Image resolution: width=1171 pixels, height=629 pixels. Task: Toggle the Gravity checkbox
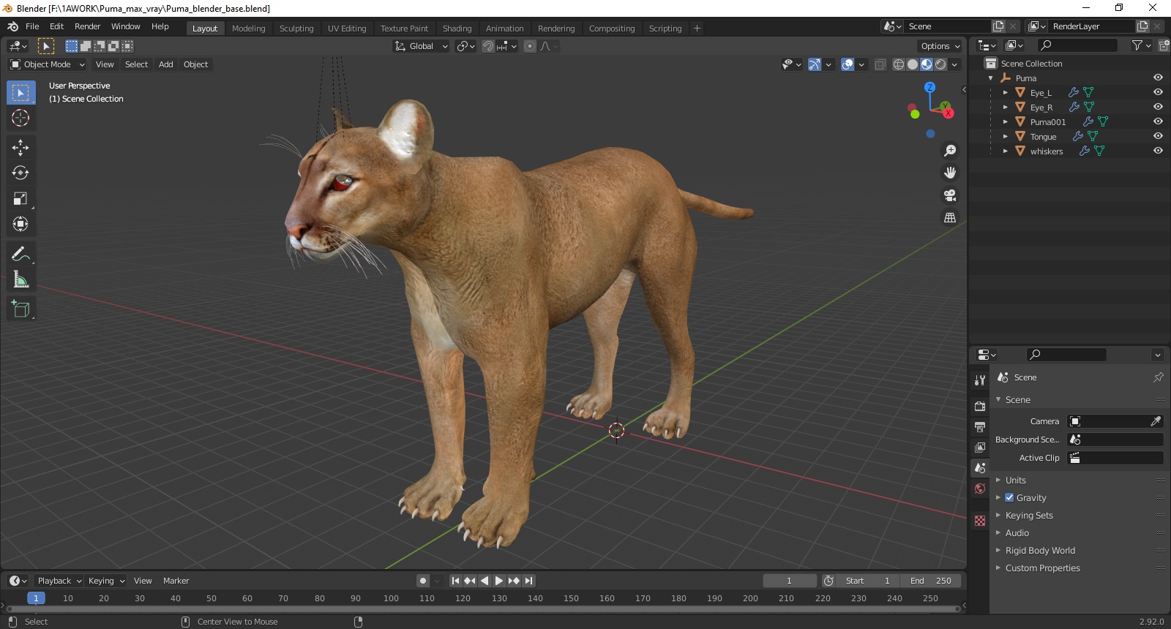click(x=1009, y=497)
